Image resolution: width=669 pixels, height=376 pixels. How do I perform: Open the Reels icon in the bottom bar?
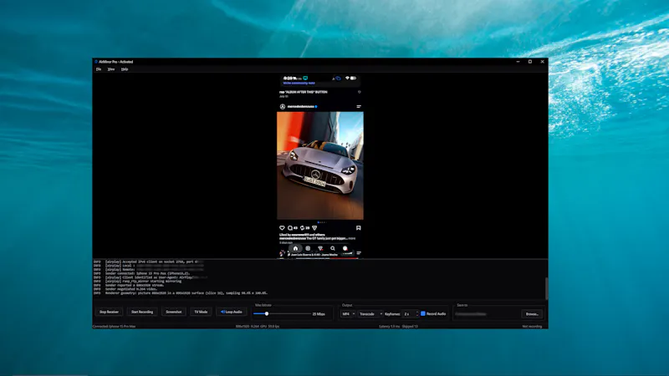click(308, 248)
